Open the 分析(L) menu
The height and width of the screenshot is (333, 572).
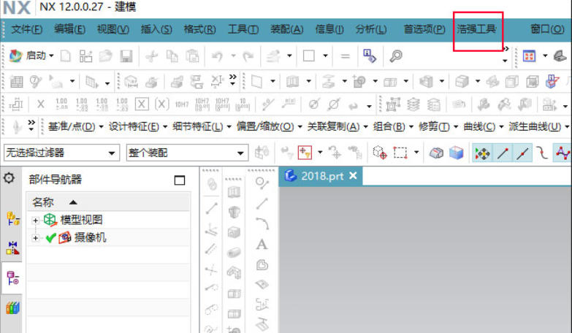(x=371, y=28)
